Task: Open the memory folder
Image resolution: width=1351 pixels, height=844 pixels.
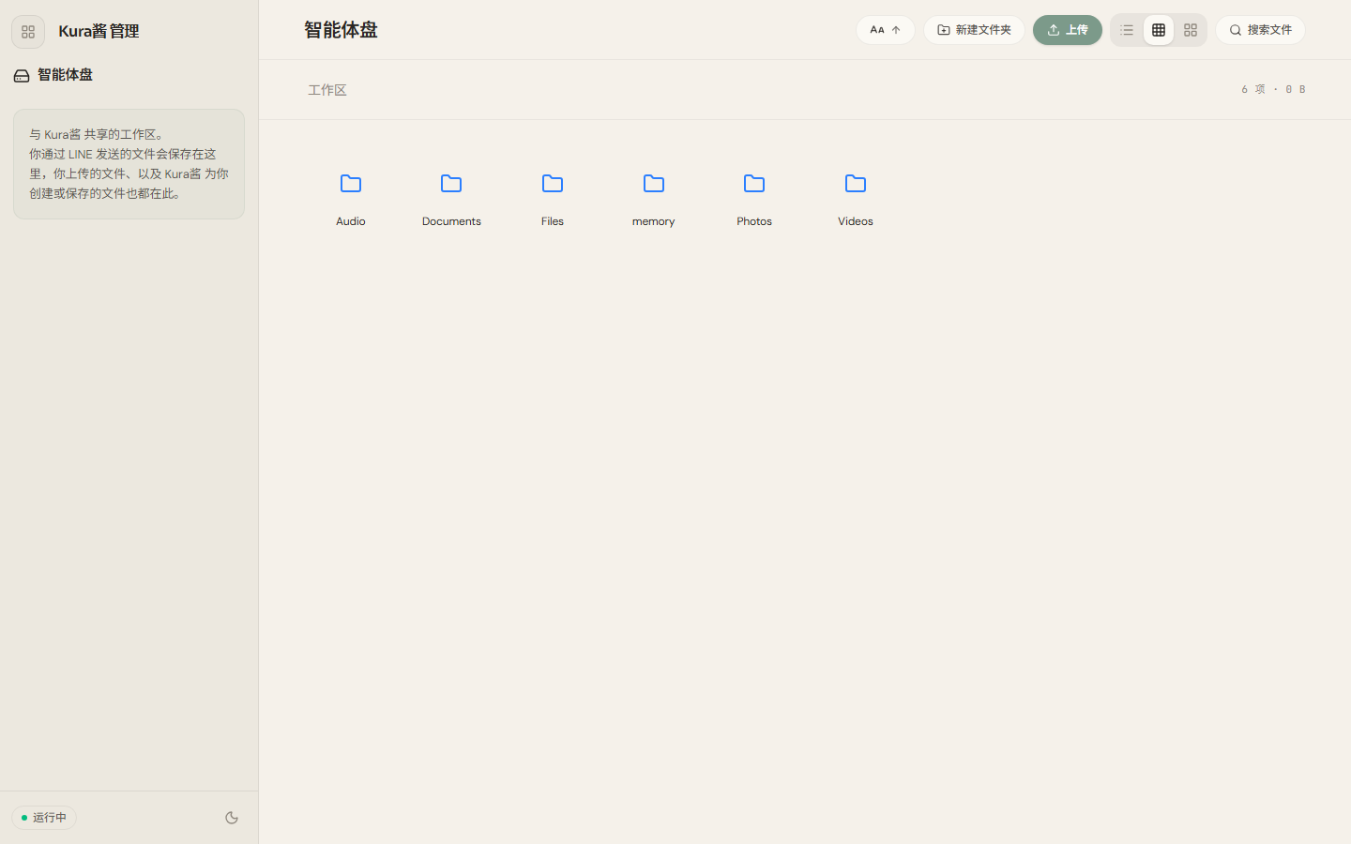Action: point(654,199)
